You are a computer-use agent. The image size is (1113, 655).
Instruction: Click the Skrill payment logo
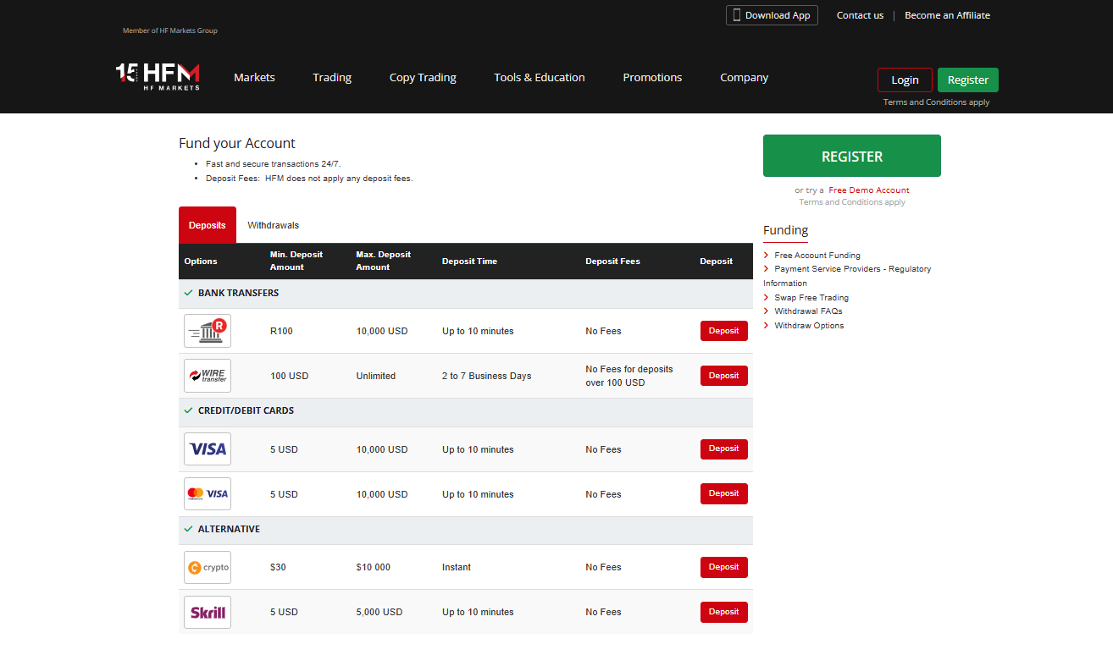(208, 612)
